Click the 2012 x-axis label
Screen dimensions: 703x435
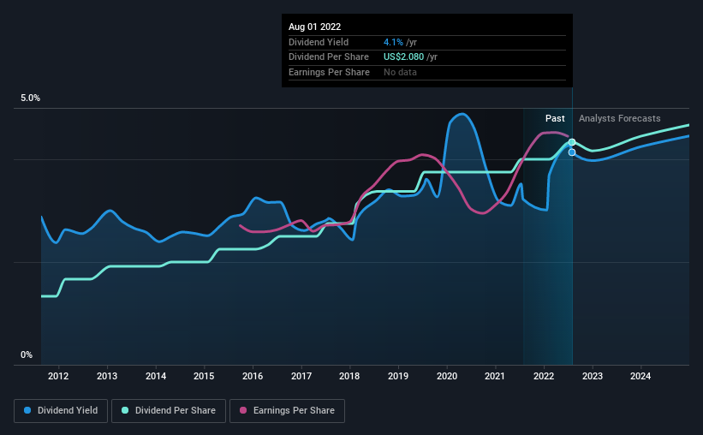tap(58, 376)
